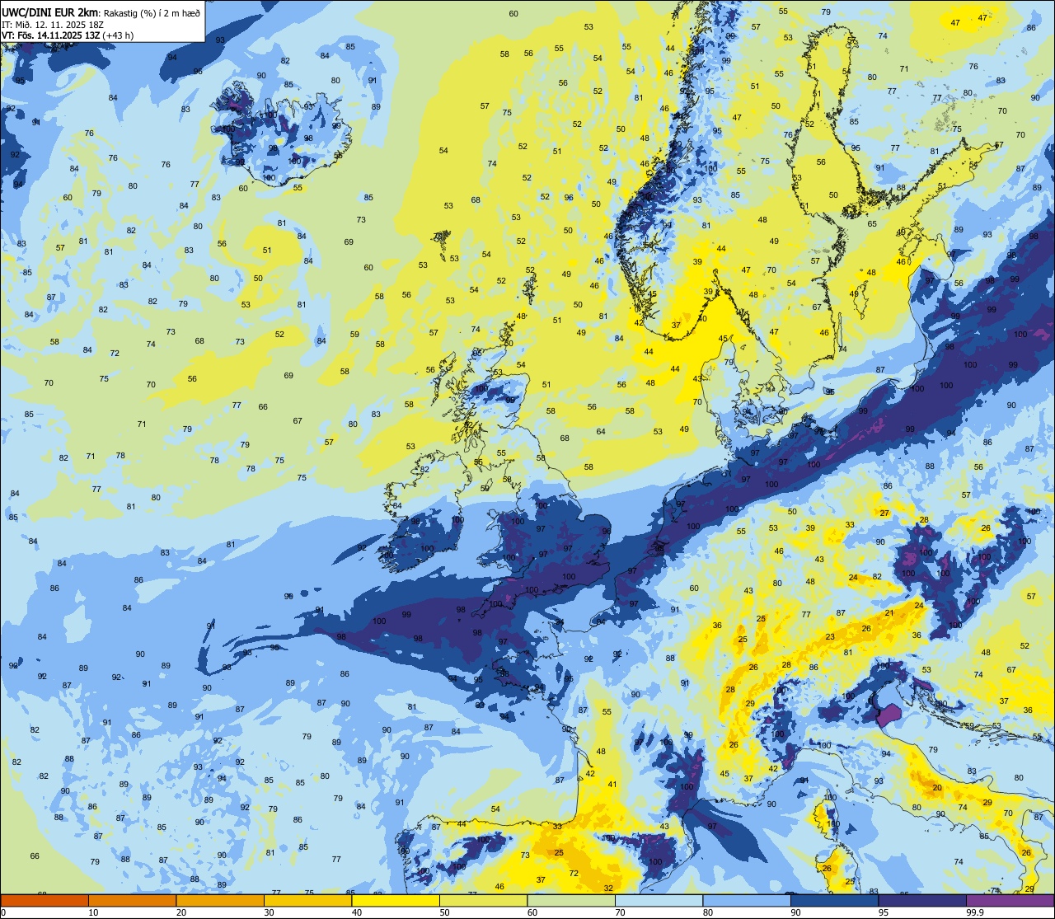The width and height of the screenshot is (1055, 919).
Task: Click the golden 30–40 legend color segment
Action: tap(307, 901)
